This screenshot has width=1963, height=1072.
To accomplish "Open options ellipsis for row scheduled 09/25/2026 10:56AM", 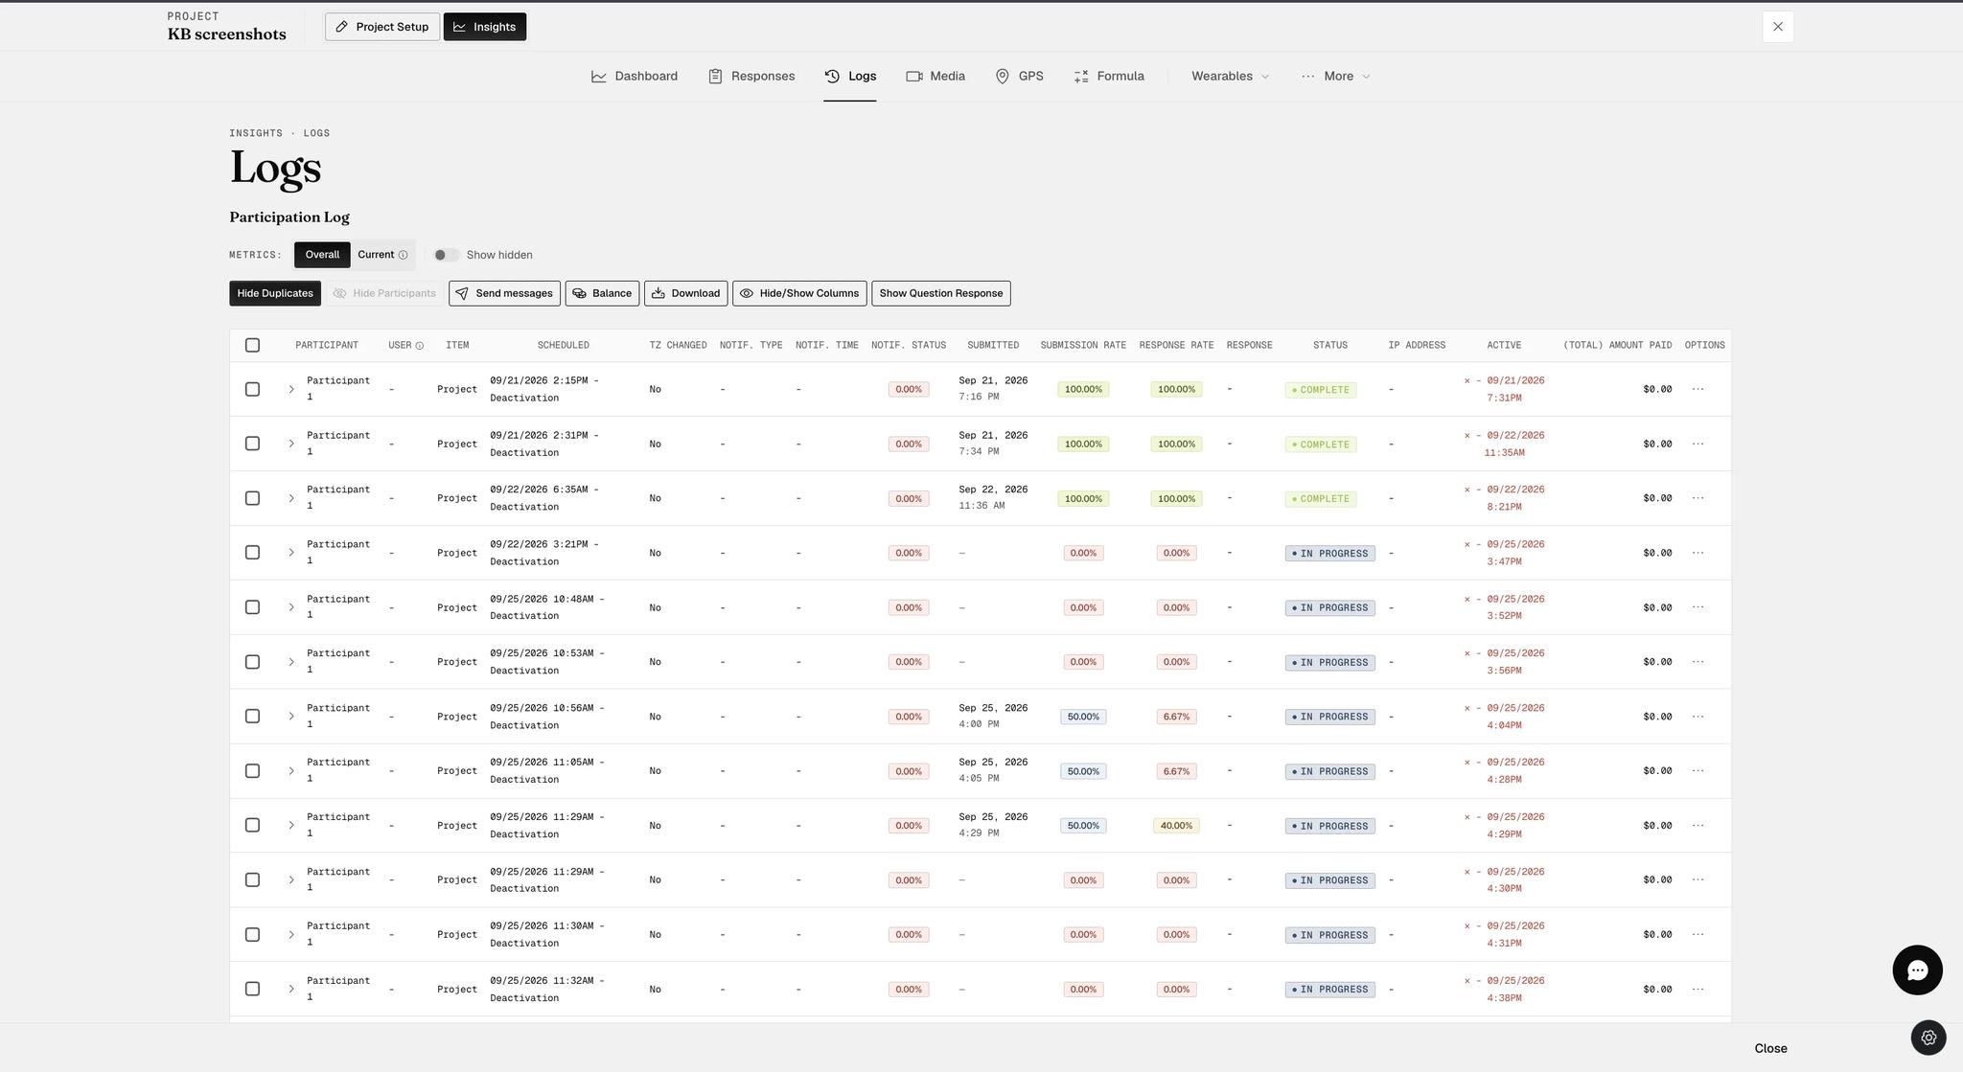I will tap(1698, 717).
